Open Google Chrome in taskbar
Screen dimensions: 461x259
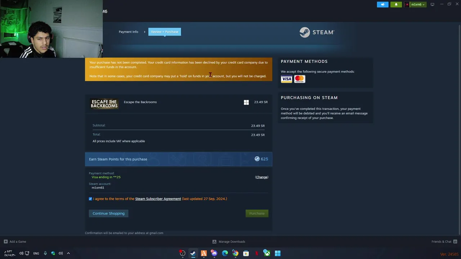pos(235,253)
